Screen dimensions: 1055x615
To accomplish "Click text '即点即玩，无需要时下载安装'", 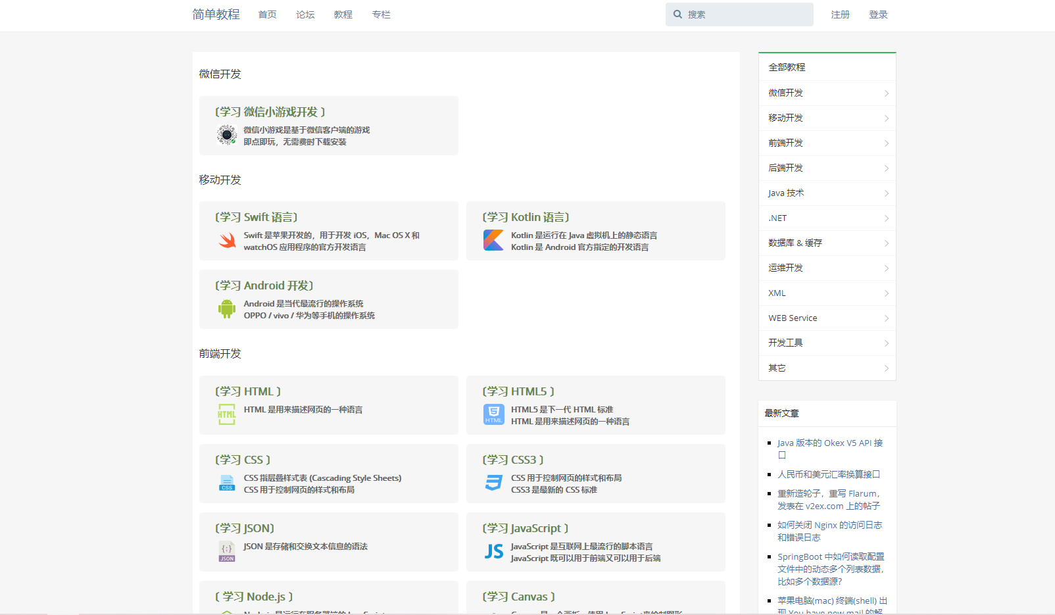I will pos(295,142).
